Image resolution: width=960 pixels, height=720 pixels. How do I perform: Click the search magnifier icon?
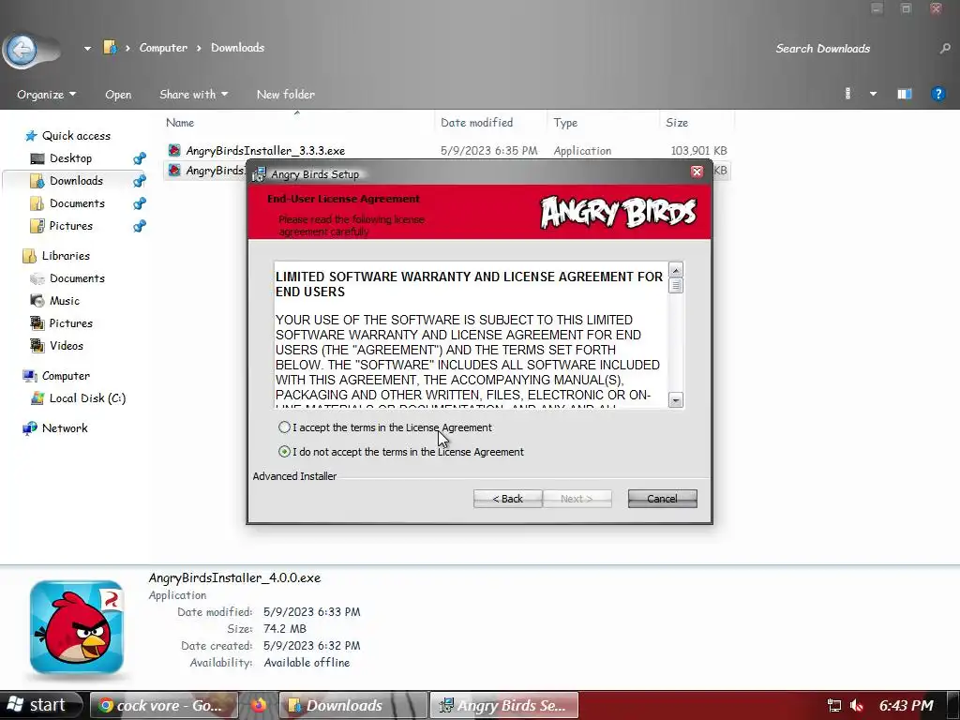(945, 49)
